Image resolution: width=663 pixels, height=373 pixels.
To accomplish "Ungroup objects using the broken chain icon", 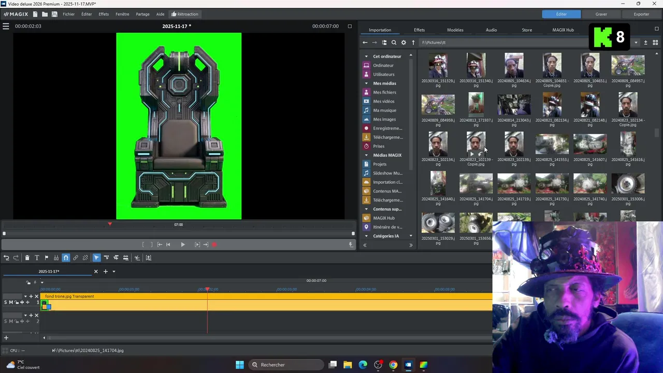I will 85,257.
